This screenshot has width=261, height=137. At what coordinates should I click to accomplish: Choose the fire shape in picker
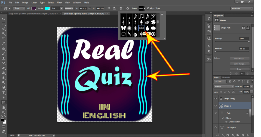coord(135,34)
